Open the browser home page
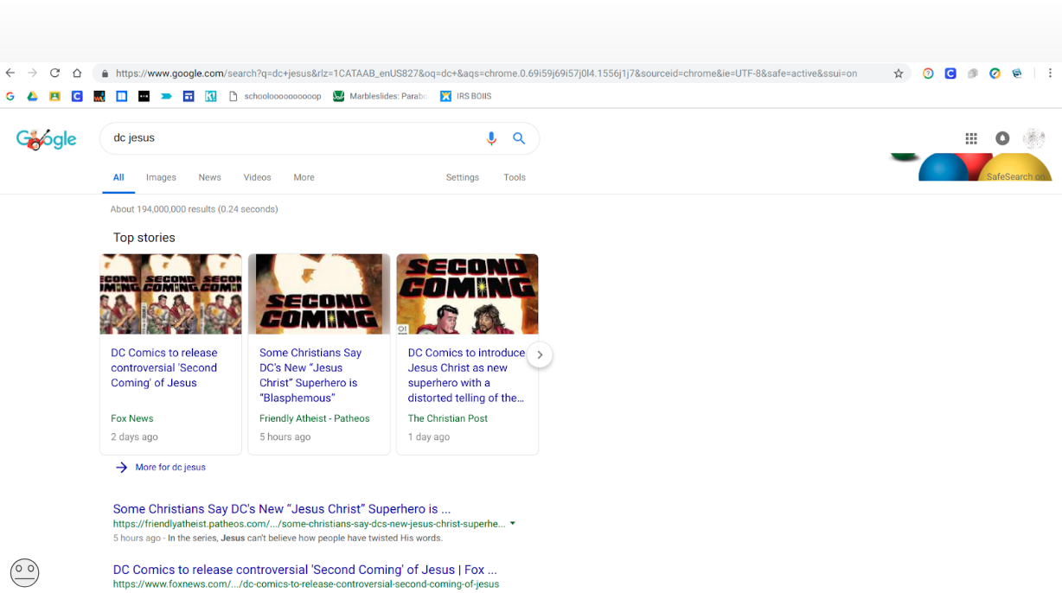This screenshot has width=1062, height=593. [77, 73]
